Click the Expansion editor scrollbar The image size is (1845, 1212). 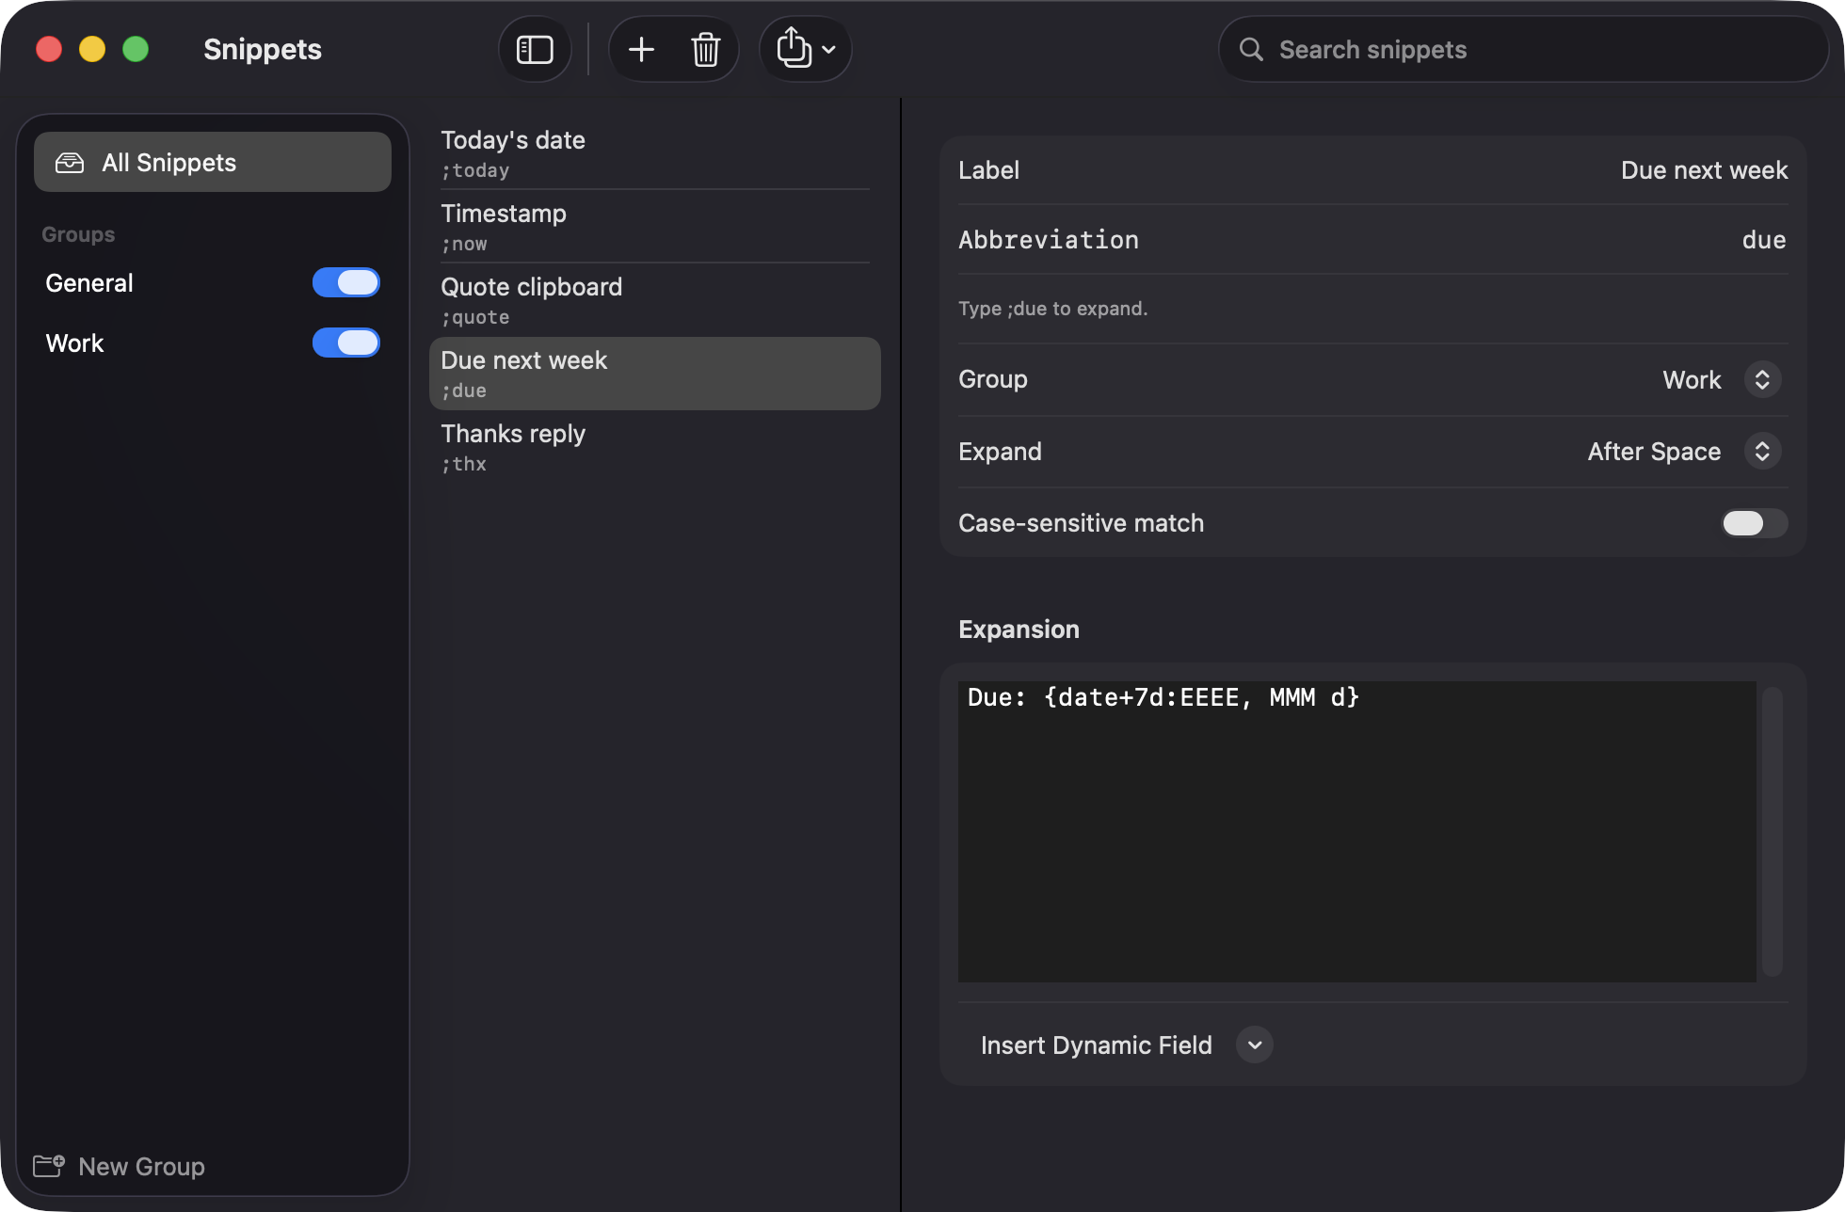1773,832
